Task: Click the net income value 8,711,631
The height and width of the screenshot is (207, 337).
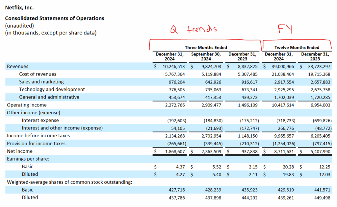Action: (284, 152)
